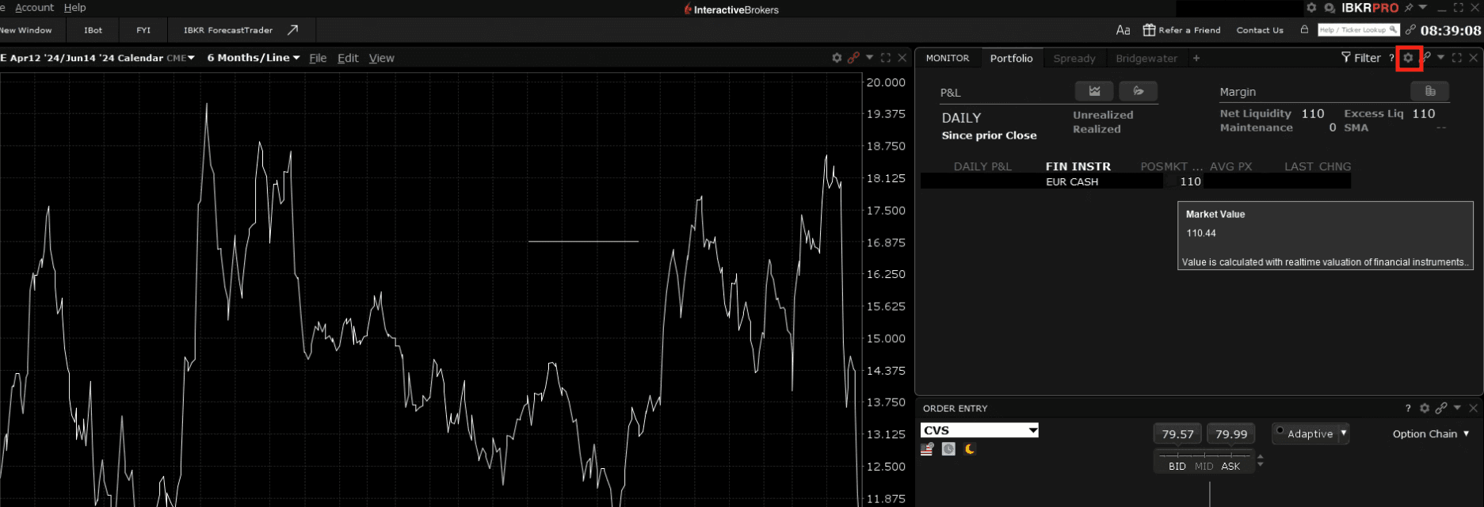Screen dimensions: 1484x507
Task: Increase price with stepper up arrow
Action: click(x=1261, y=456)
